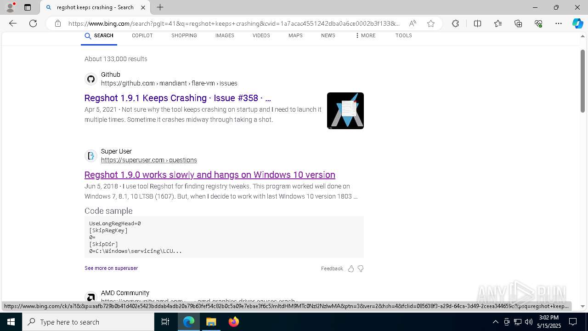Click the code sample block
588x331 pixels.
pyautogui.click(x=224, y=237)
